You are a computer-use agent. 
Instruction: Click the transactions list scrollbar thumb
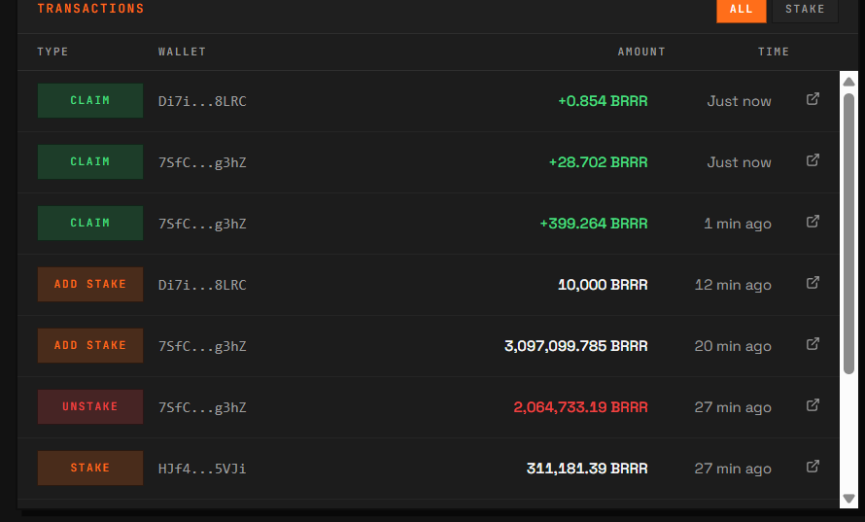849,234
